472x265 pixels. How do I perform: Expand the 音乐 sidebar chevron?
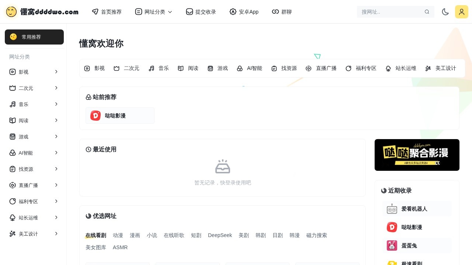click(56, 104)
